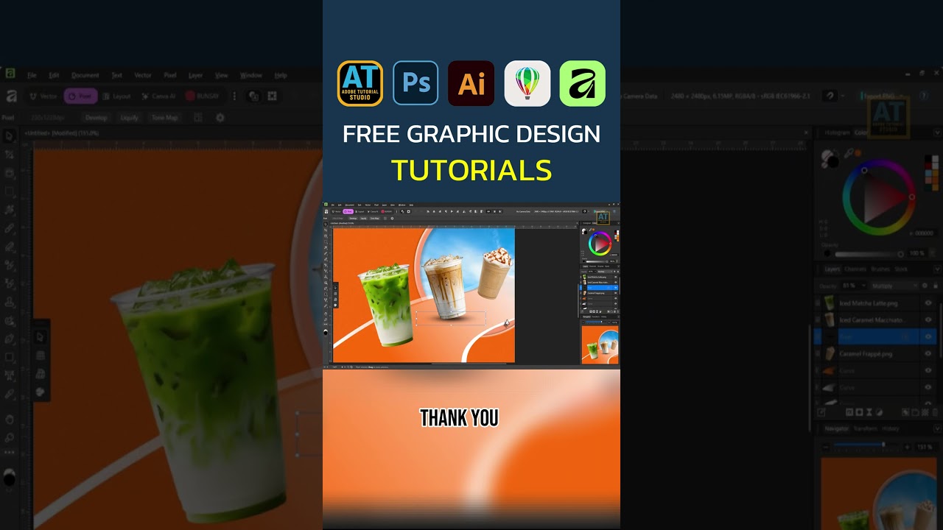Click the CorelDRAW balloon logo
Viewport: 943px width, 530px height.
[x=527, y=83]
